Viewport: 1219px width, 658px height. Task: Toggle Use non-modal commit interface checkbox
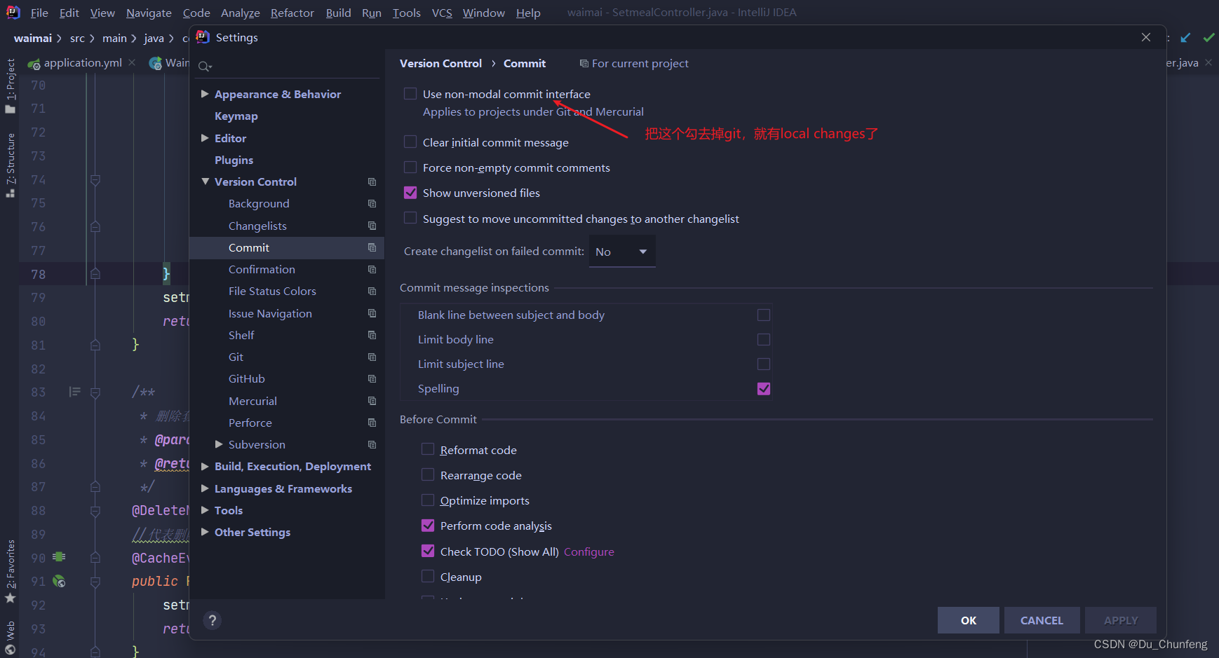click(410, 93)
